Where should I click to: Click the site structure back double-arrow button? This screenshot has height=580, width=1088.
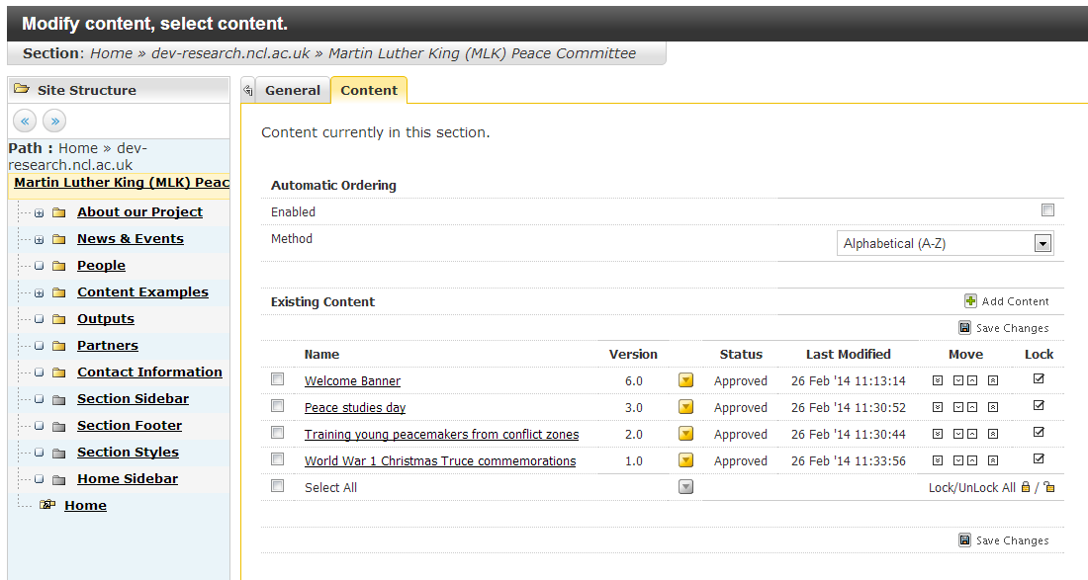(x=26, y=121)
